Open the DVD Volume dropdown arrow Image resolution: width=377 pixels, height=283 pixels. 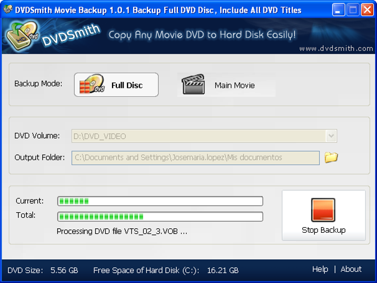click(x=331, y=136)
